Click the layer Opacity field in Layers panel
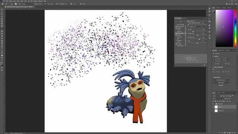This screenshot has width=238, height=134. click(x=230, y=99)
